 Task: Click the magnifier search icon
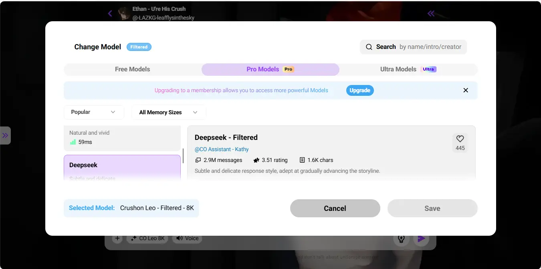369,47
